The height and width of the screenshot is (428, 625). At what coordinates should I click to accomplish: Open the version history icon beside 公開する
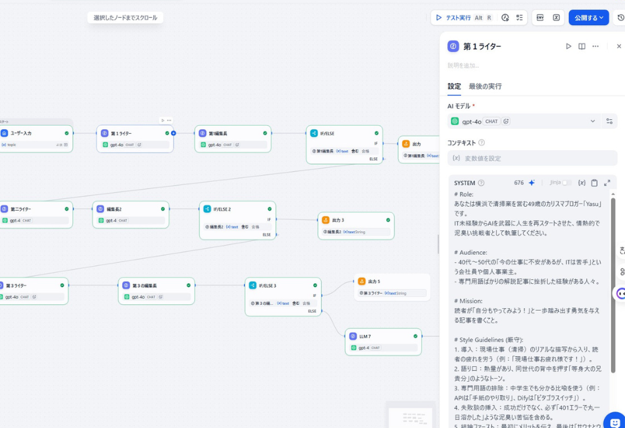point(620,18)
